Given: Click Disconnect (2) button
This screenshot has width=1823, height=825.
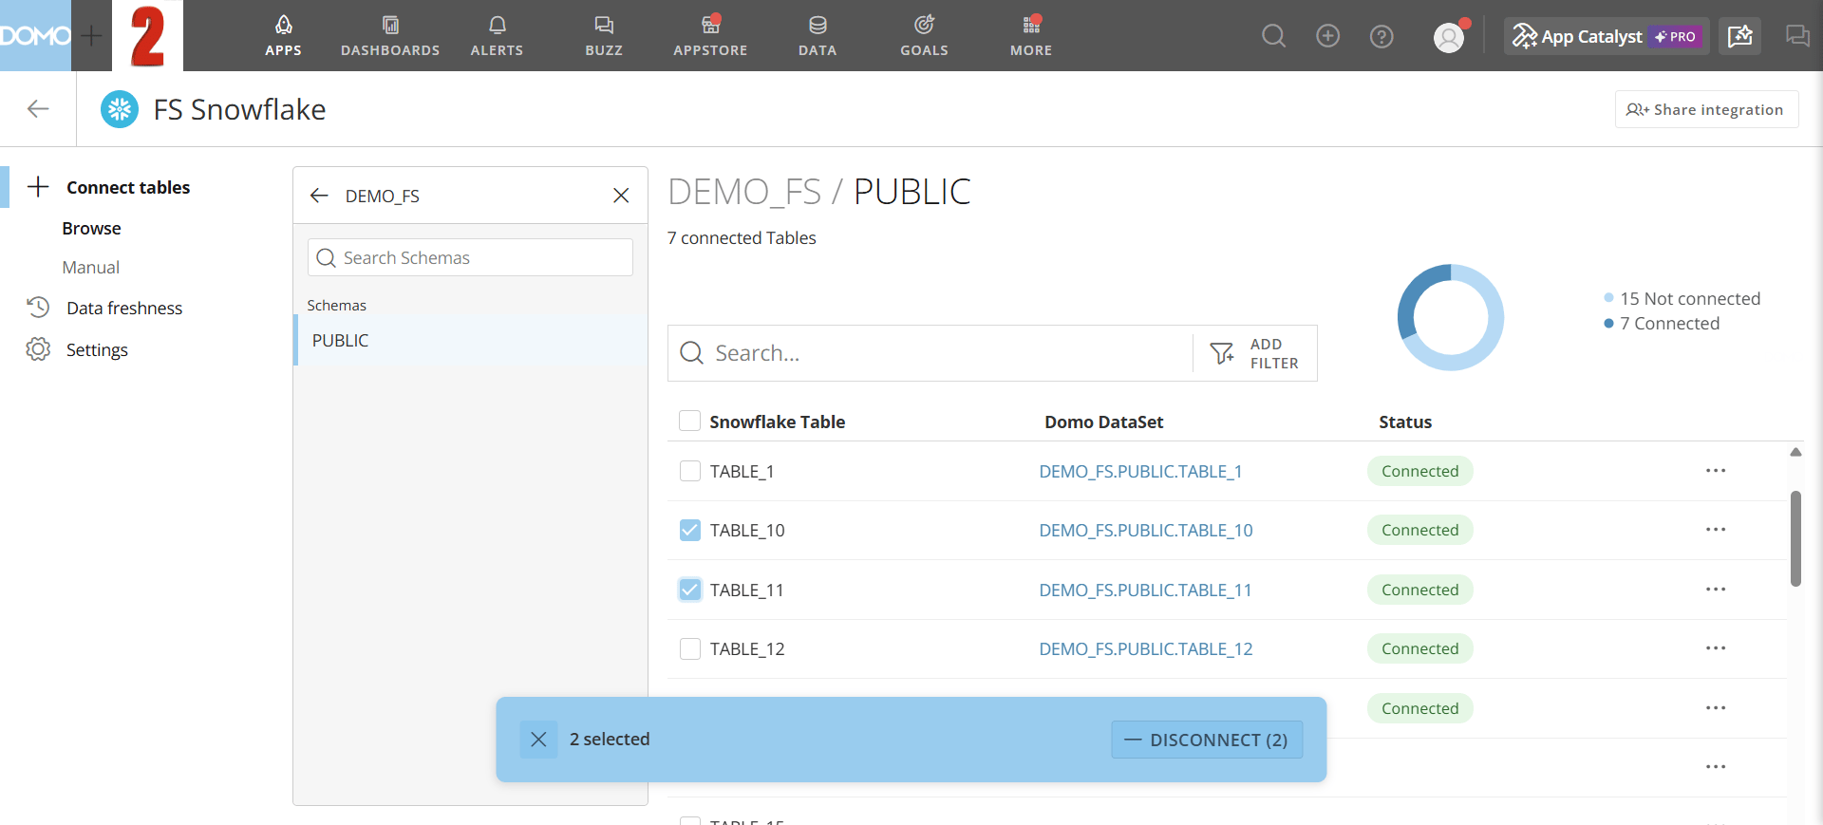Looking at the screenshot, I should click(x=1207, y=740).
